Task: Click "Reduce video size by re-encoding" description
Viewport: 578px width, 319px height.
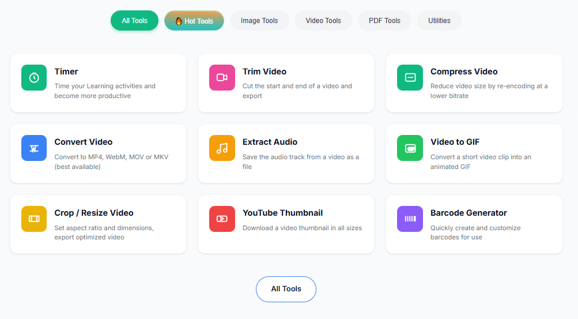Action: click(489, 91)
